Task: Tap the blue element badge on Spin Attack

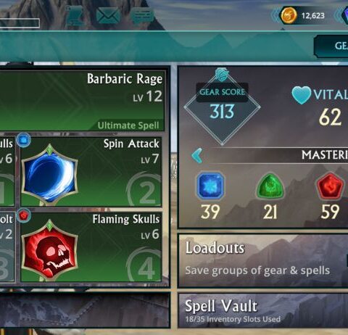Action: pos(24,140)
